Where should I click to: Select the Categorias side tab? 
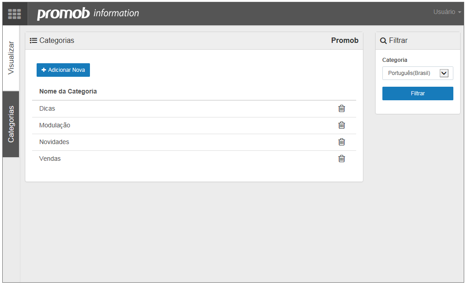tap(11, 124)
